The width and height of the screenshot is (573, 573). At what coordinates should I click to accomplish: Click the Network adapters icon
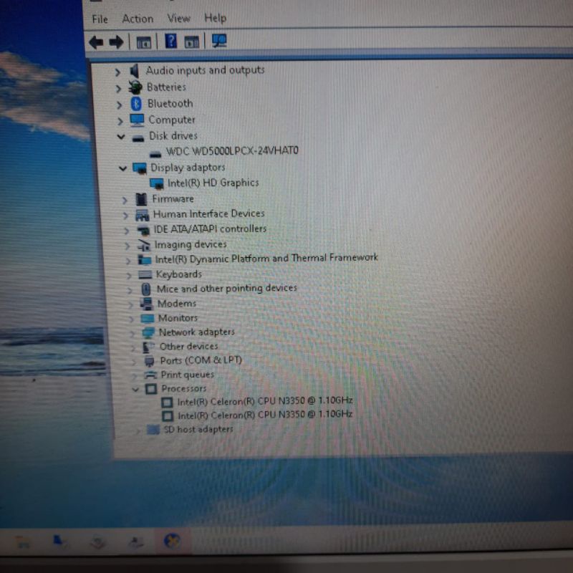click(x=148, y=332)
